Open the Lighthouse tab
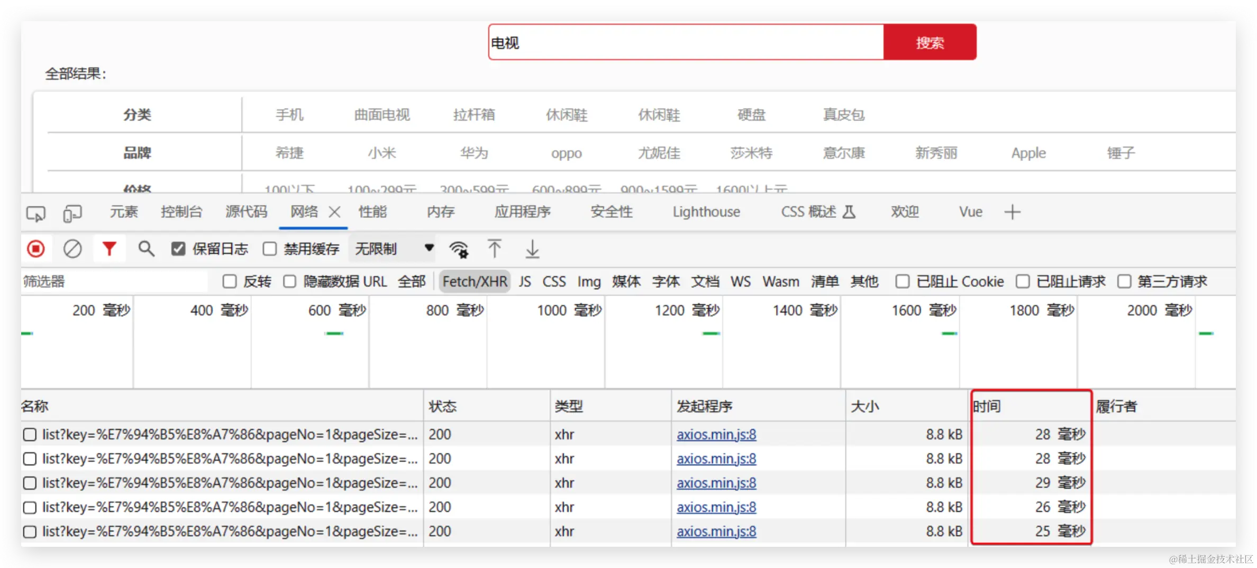 (x=706, y=212)
